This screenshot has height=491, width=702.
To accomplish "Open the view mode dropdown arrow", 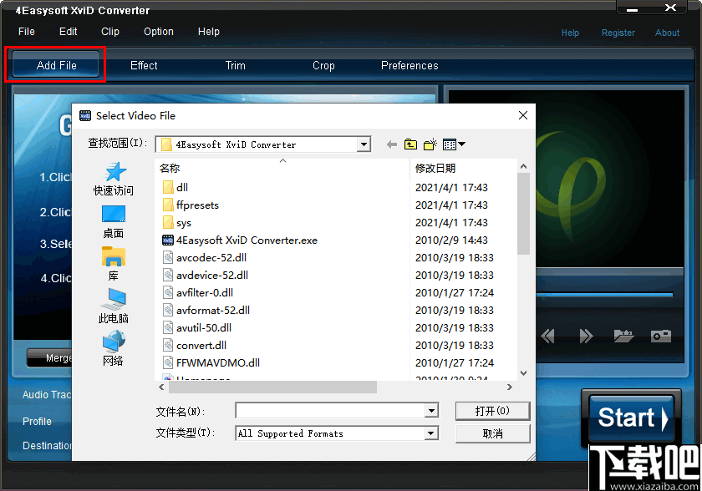I will pyautogui.click(x=461, y=144).
